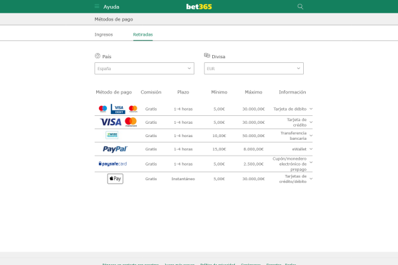Click the Maestro card logo
The width and height of the screenshot is (398, 265).
coord(103,109)
